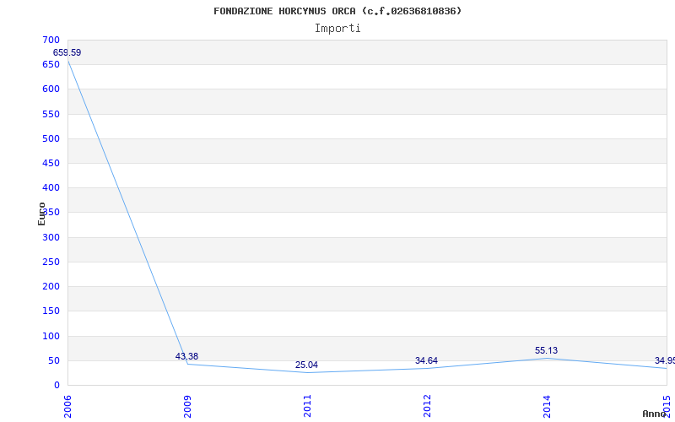Viewport: 675px width, 422px height.
Task: Click the 659.59 data label
Action: point(67,53)
